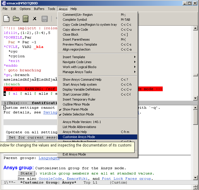Image resolution: width=199 pixels, height=190 pixels.
Task: Follow the Languages parent group link
Action: [49, 158]
